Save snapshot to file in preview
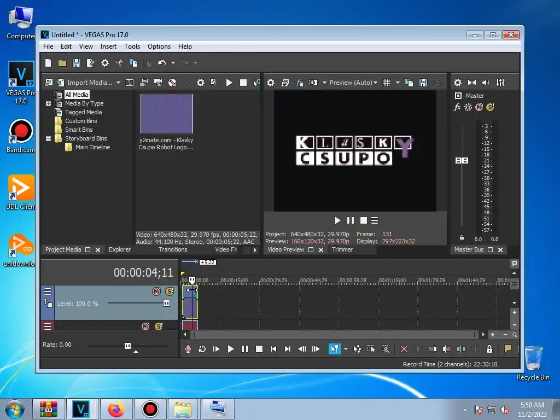Screen dimensions: 560x420 [x=423, y=83]
